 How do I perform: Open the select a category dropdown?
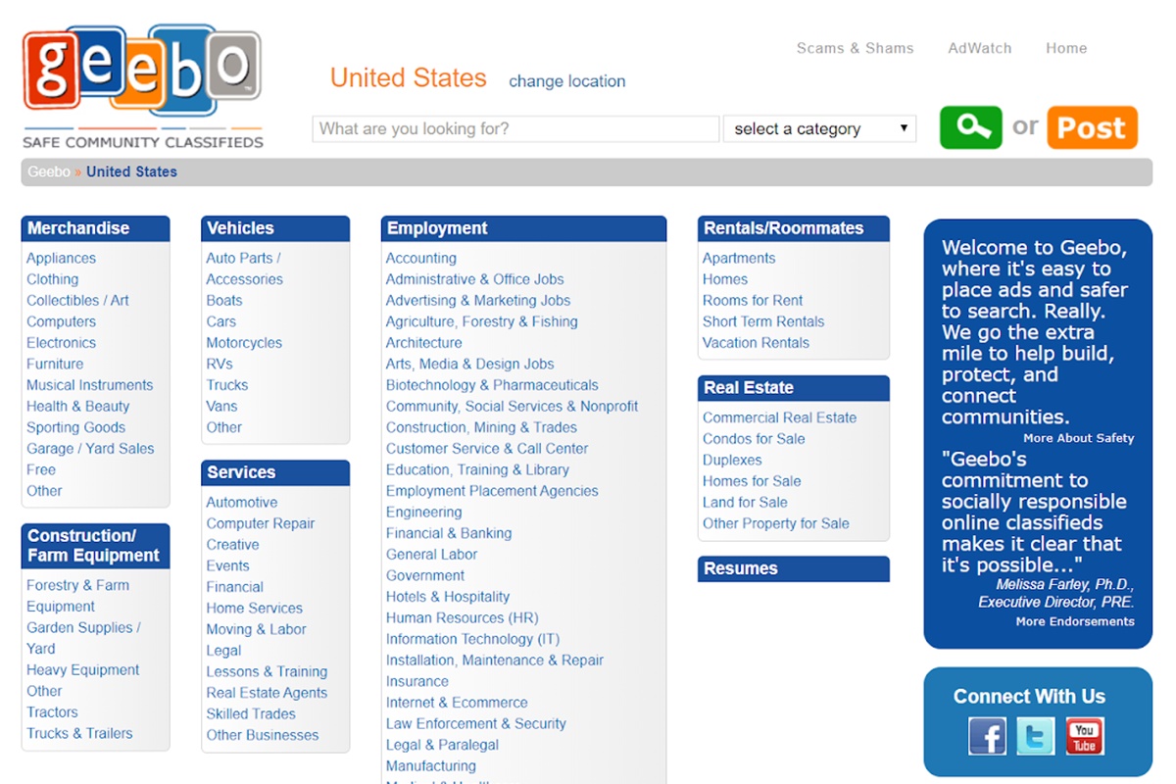(x=819, y=129)
